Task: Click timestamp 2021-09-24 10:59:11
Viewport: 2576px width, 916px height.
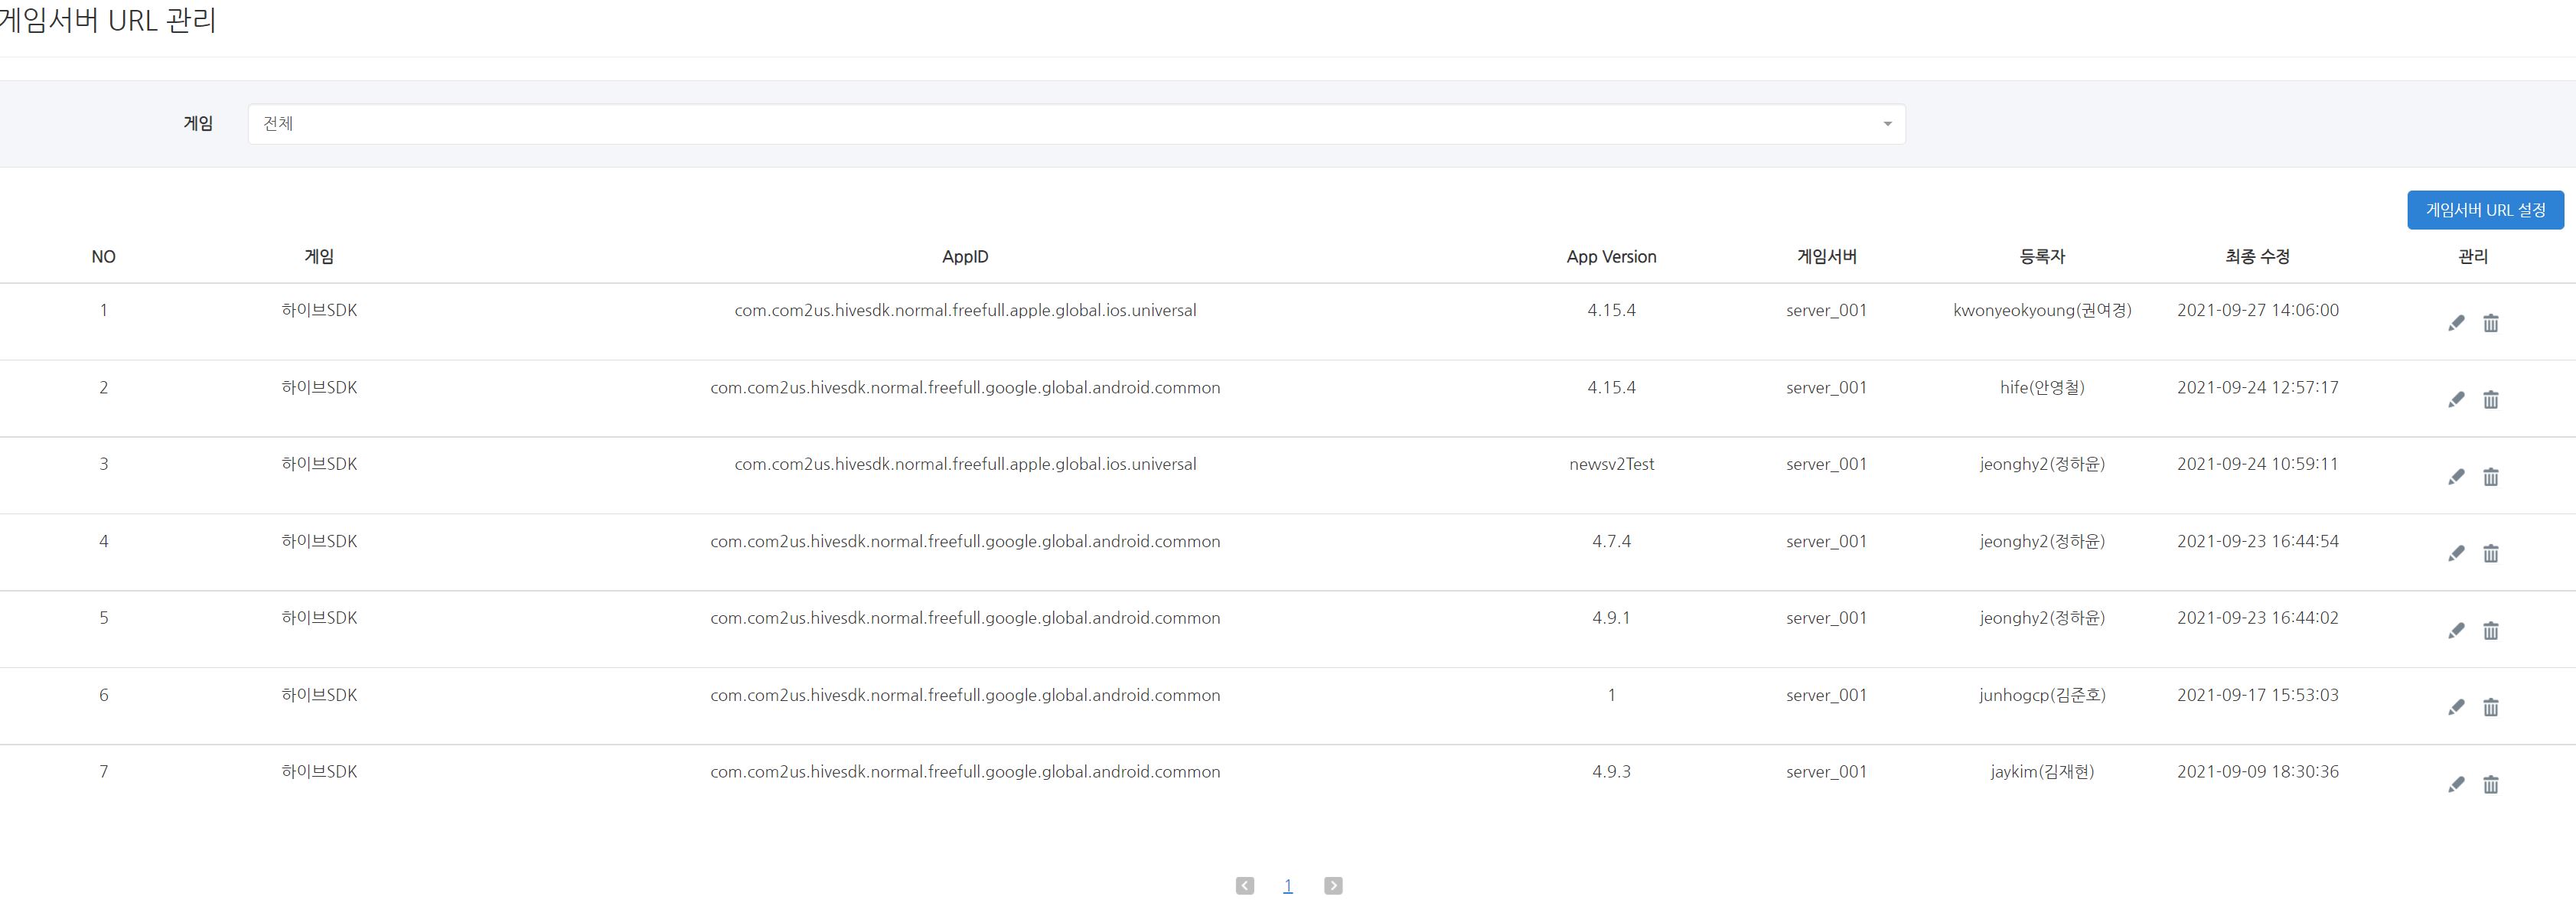Action: (2258, 464)
